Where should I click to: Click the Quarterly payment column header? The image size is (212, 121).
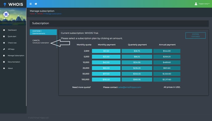pos(137,45)
